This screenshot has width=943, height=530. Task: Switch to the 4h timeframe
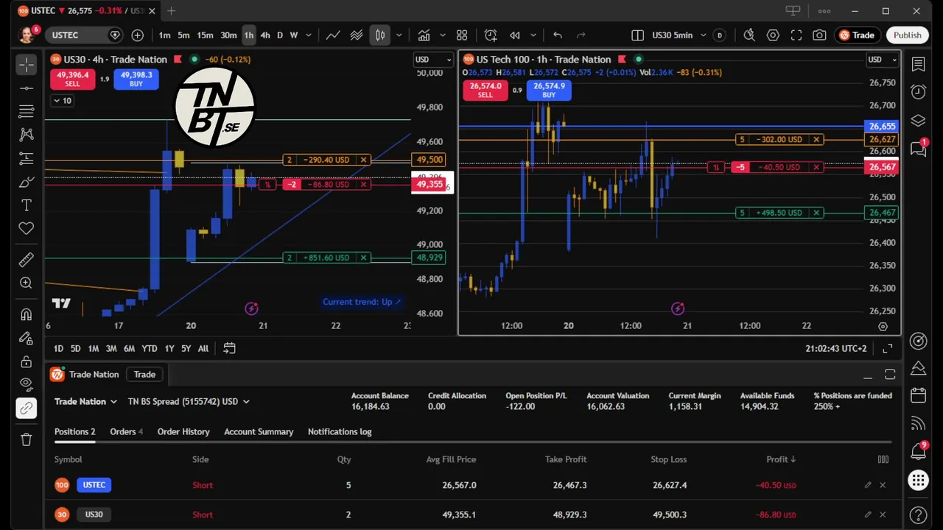point(265,35)
